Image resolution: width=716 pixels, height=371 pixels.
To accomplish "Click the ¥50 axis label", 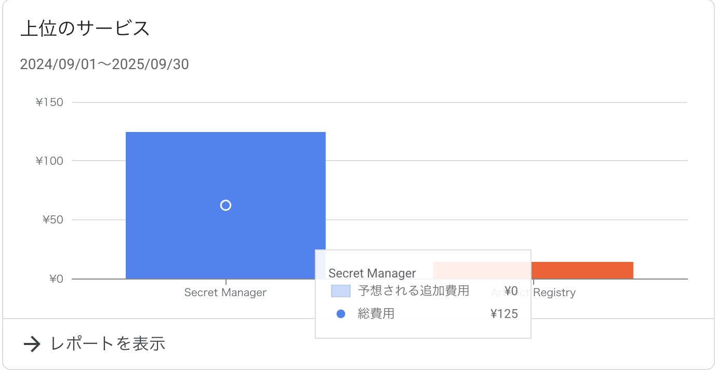I will (x=53, y=220).
